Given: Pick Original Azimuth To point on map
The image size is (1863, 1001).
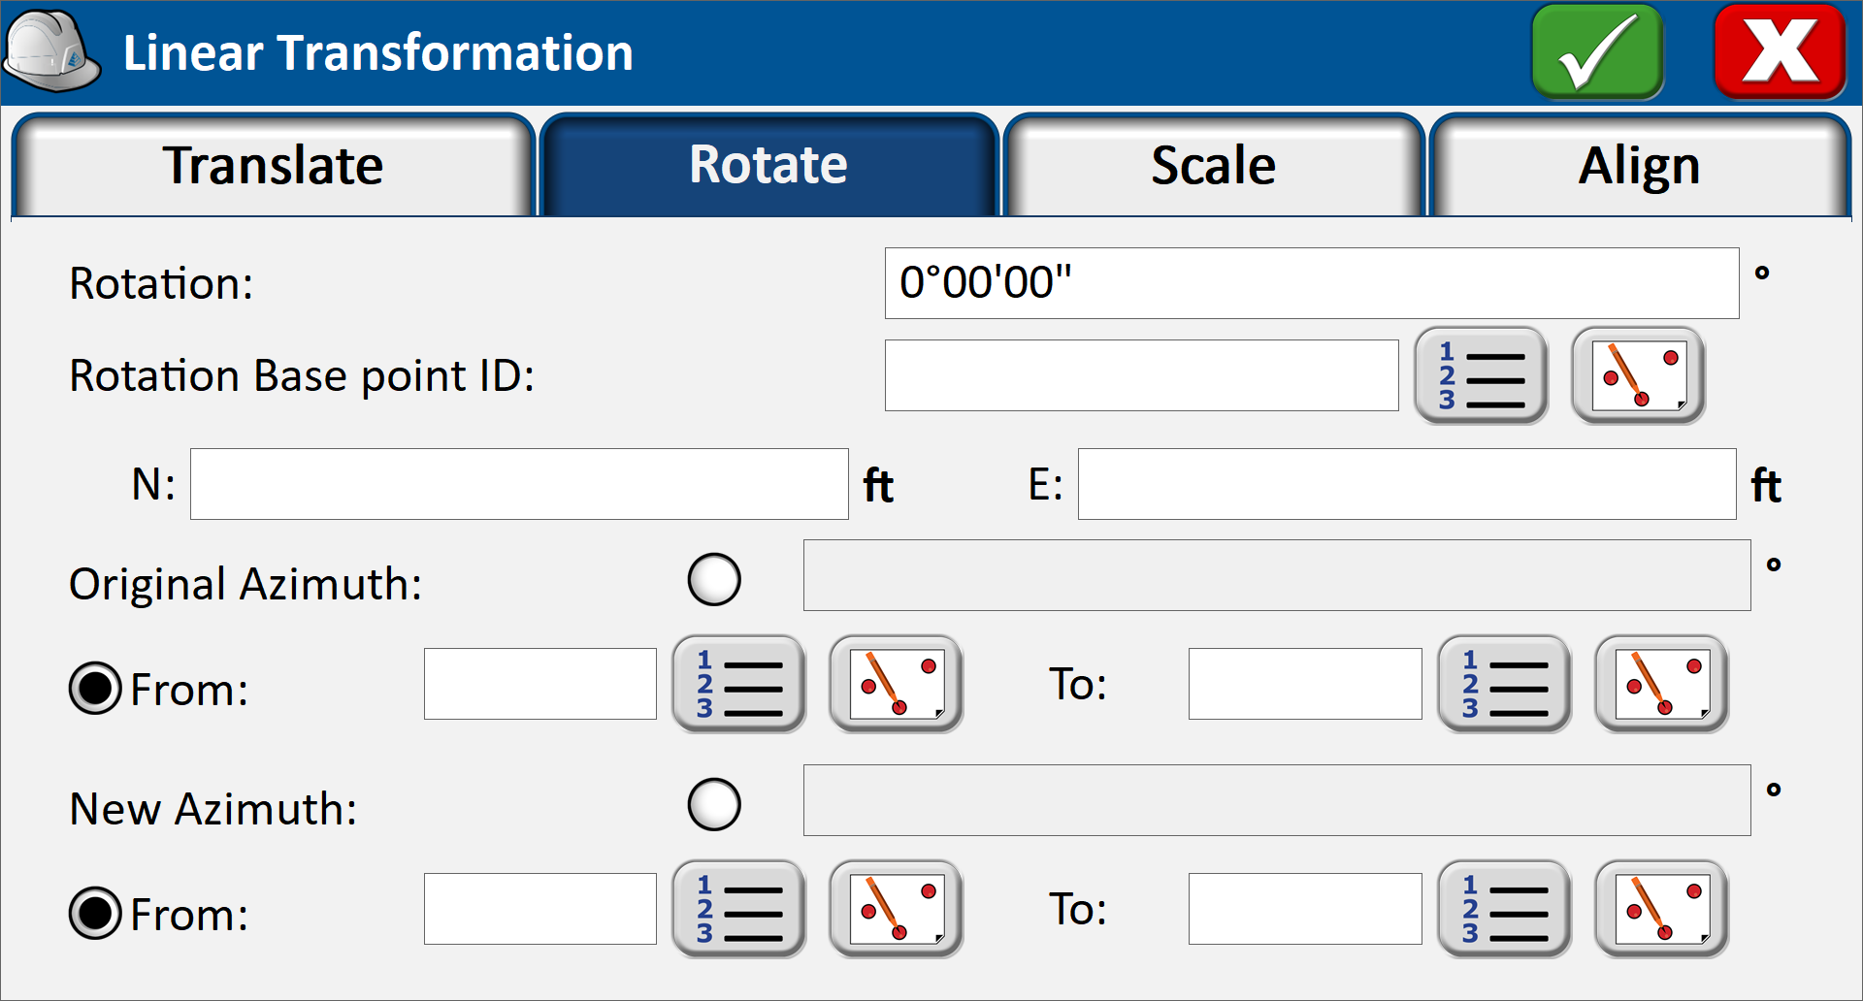Looking at the screenshot, I should (x=1661, y=684).
